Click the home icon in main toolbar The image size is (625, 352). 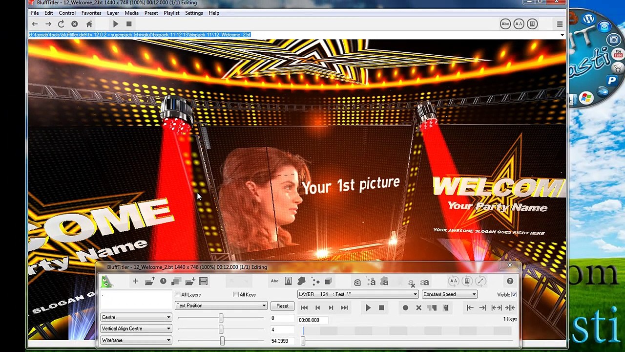(89, 24)
